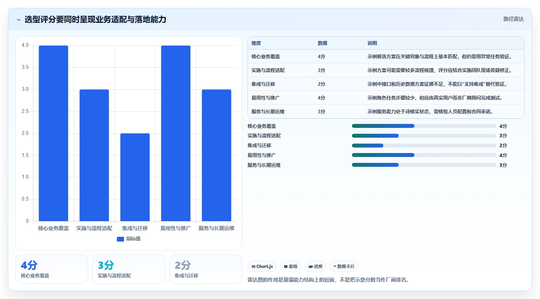Viewport: 540px width, 299px height.
Task: Click the 核心业务覆盖 cell in the table
Action: coord(266,57)
